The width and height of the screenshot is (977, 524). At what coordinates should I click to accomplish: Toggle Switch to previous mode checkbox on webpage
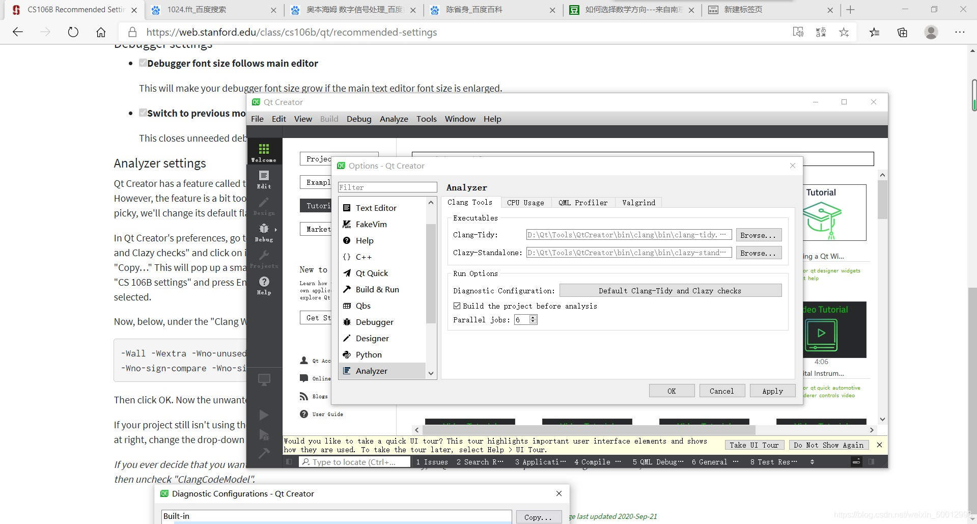coord(143,113)
